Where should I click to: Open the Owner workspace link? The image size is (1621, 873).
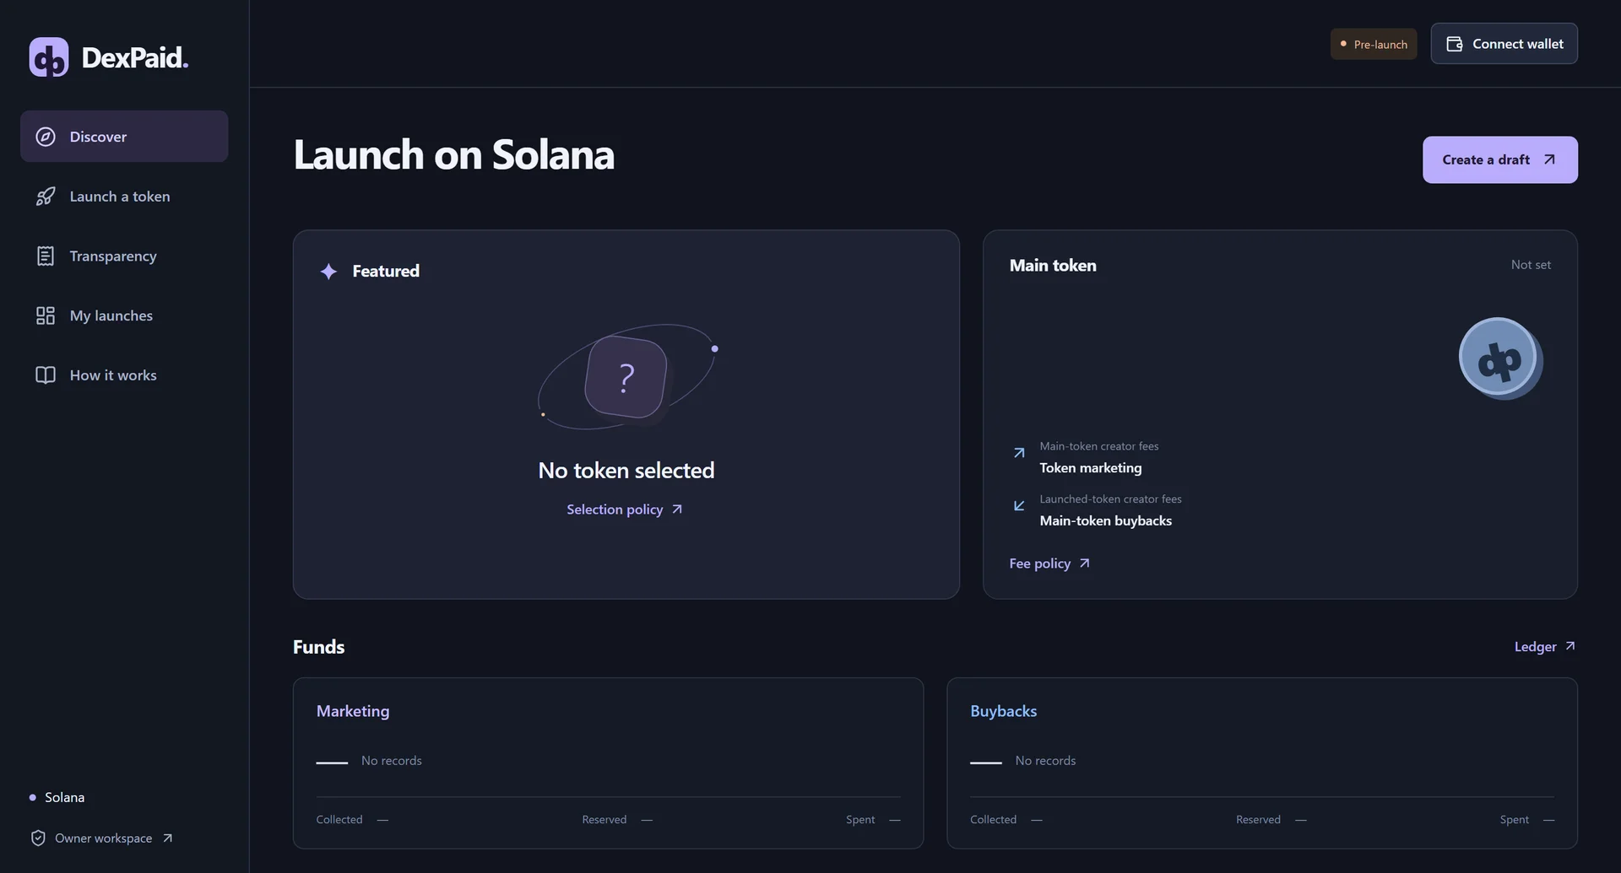102,838
